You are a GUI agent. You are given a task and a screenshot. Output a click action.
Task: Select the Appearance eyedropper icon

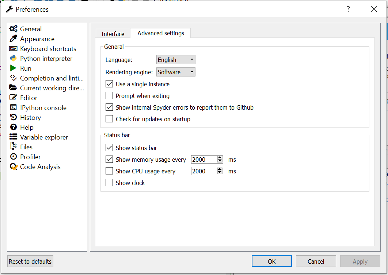(13, 39)
